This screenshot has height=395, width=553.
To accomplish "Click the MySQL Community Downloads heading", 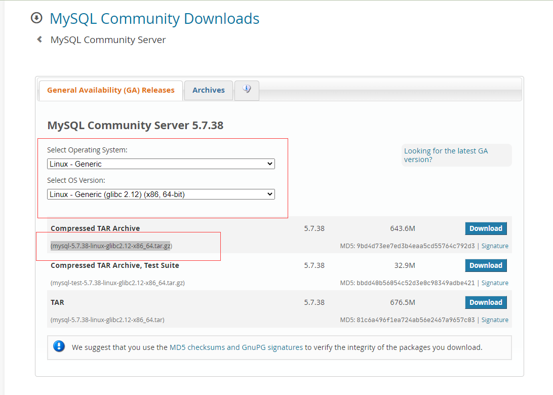I will (x=154, y=19).
